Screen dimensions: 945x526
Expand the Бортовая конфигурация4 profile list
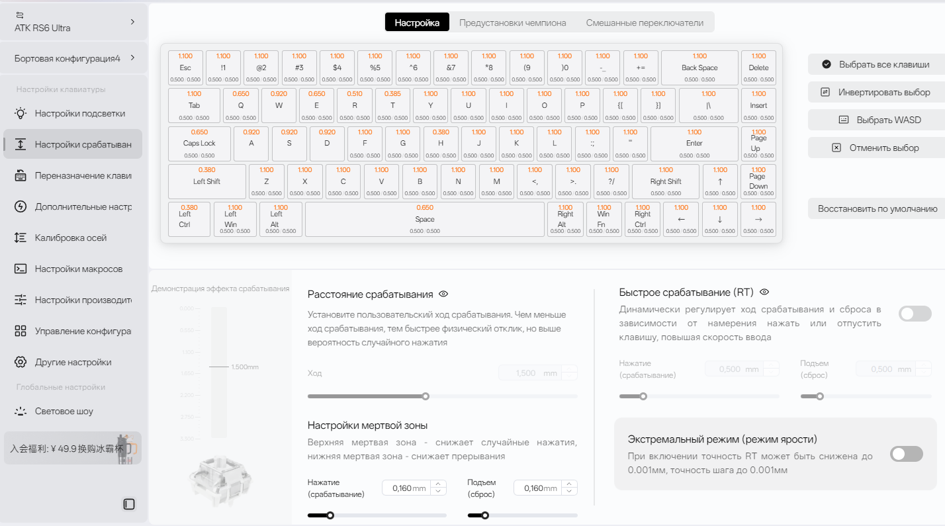click(x=73, y=58)
